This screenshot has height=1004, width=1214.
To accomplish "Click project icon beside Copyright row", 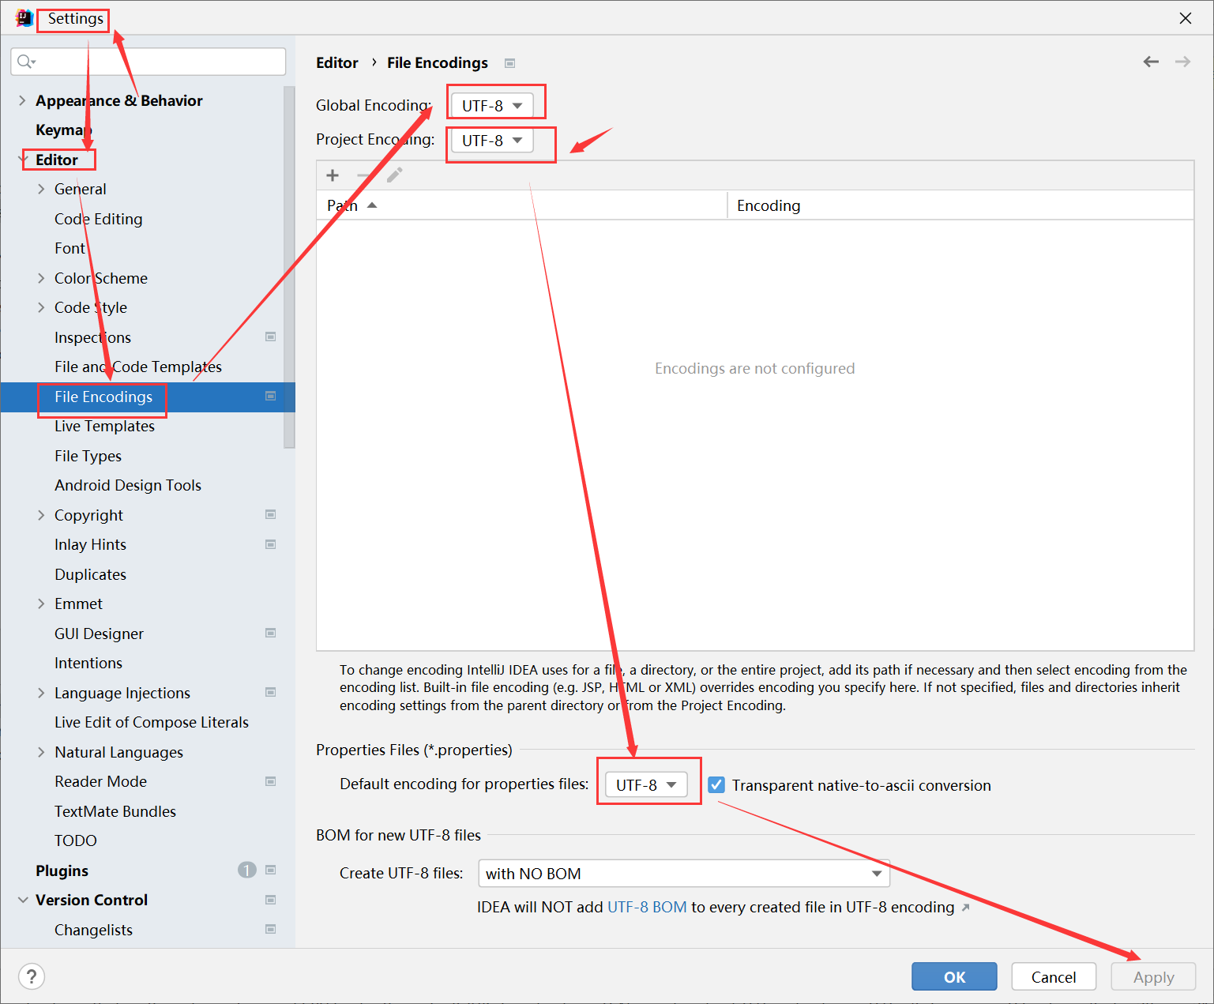I will tap(270, 514).
